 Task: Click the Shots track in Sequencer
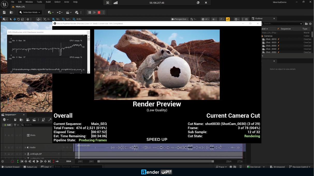tap(33, 135)
